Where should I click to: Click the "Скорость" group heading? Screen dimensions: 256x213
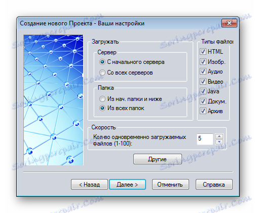pyautogui.click(x=103, y=127)
